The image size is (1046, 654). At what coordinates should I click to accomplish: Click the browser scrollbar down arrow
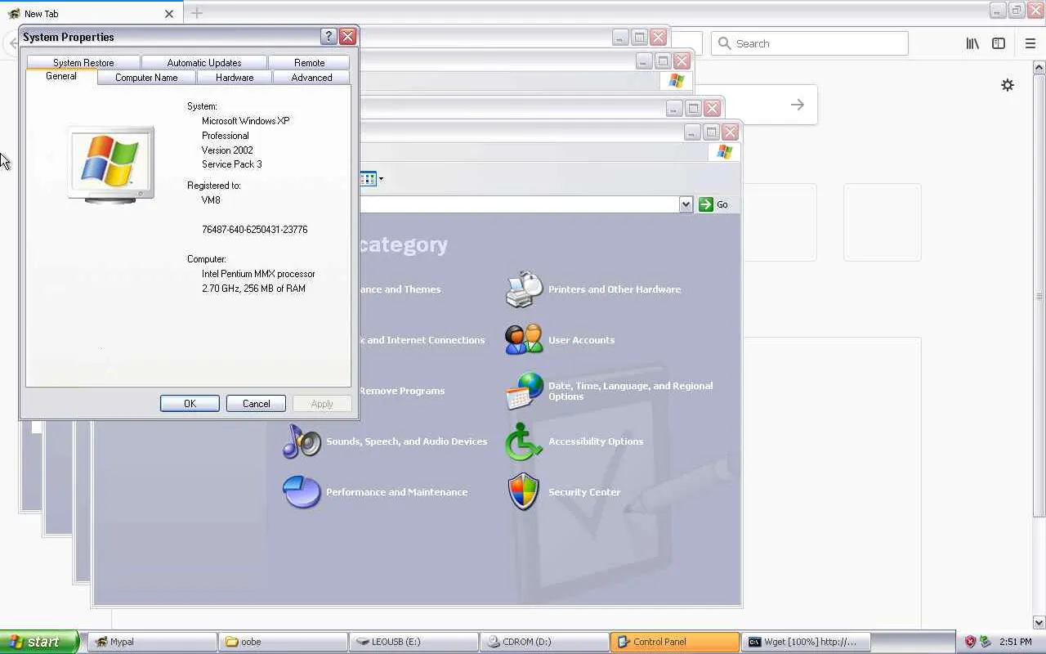click(x=1039, y=622)
